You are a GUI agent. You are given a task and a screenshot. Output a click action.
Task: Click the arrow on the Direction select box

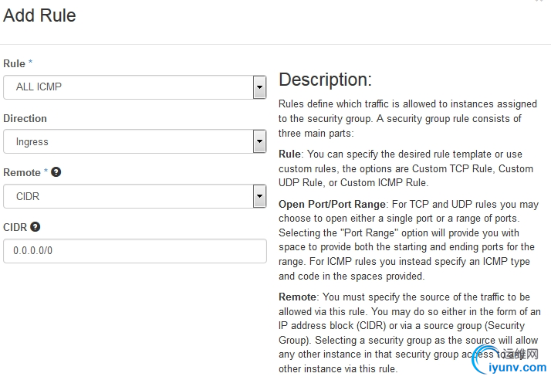tap(259, 142)
